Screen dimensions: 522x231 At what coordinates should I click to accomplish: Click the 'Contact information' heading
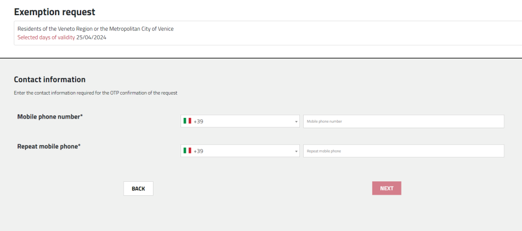[50, 80]
